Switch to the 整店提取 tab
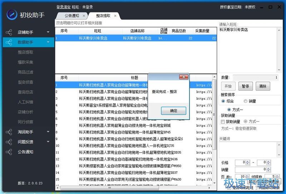 103,16
